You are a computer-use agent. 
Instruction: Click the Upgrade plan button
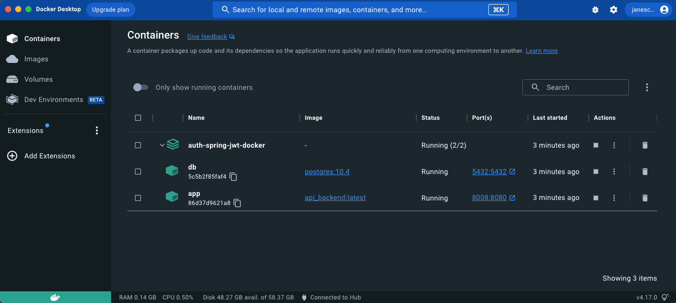[110, 9]
